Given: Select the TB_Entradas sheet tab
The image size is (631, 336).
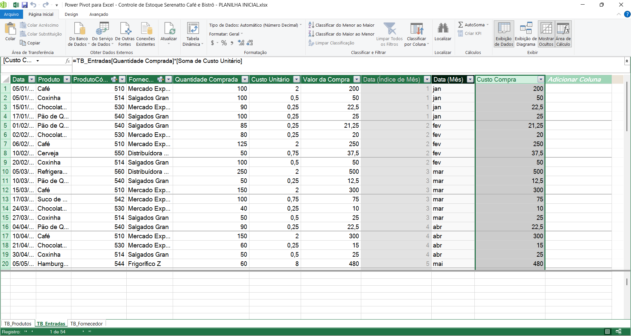Looking at the screenshot, I should (51, 323).
